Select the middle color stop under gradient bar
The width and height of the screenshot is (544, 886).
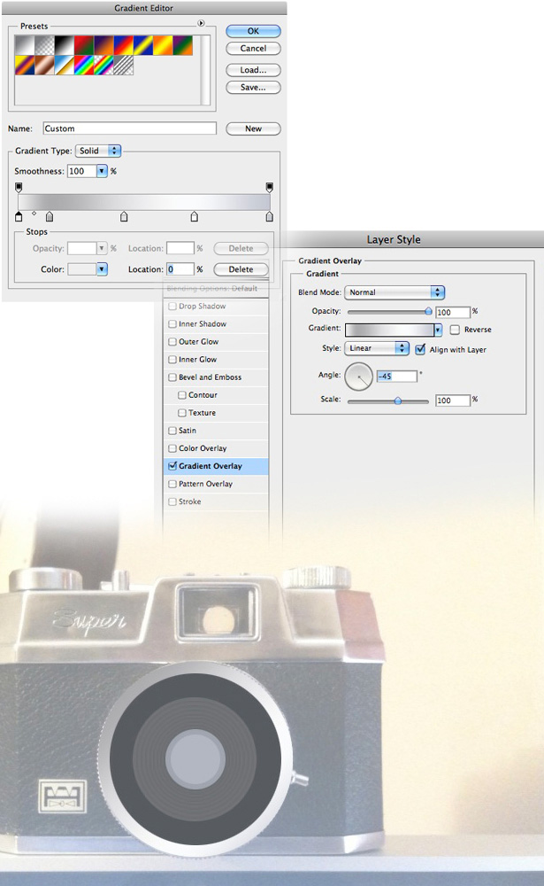click(x=124, y=216)
